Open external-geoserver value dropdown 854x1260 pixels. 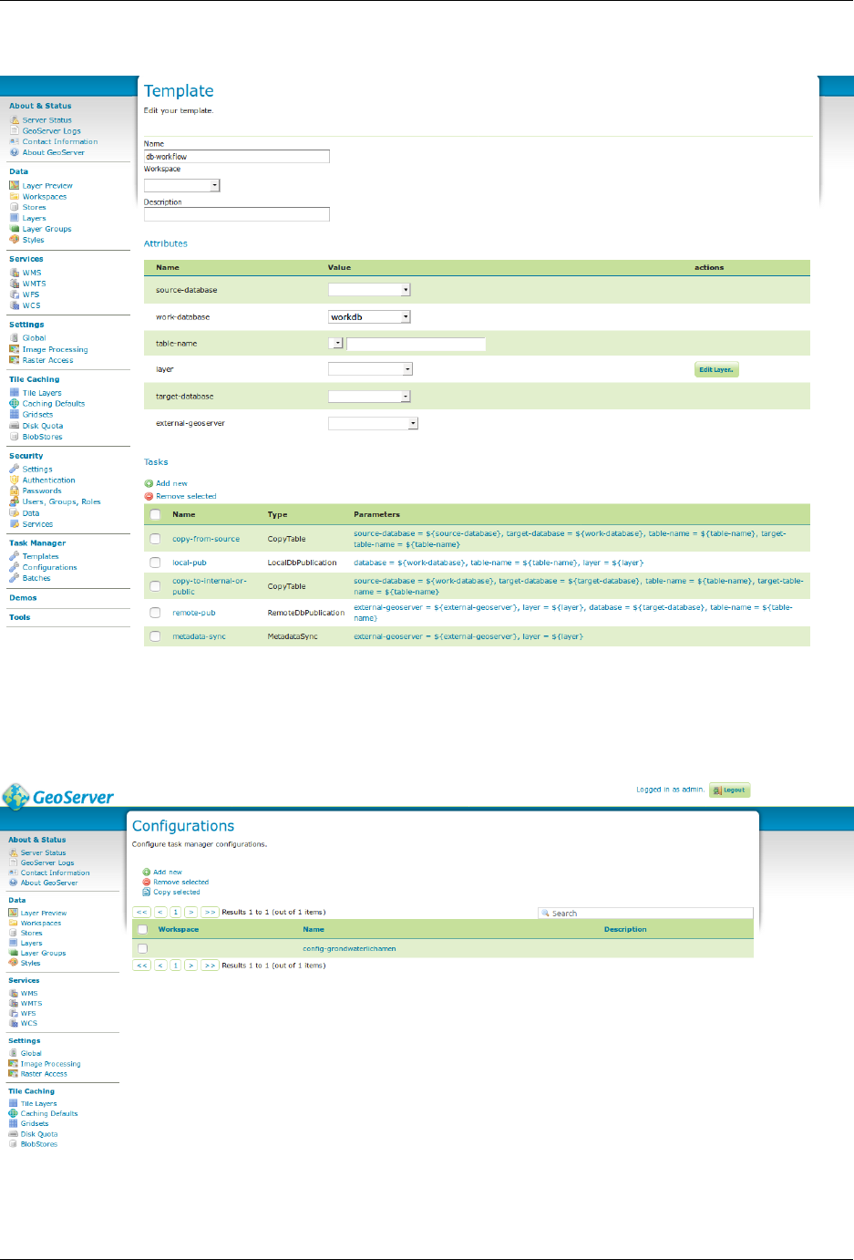pyautogui.click(x=373, y=423)
